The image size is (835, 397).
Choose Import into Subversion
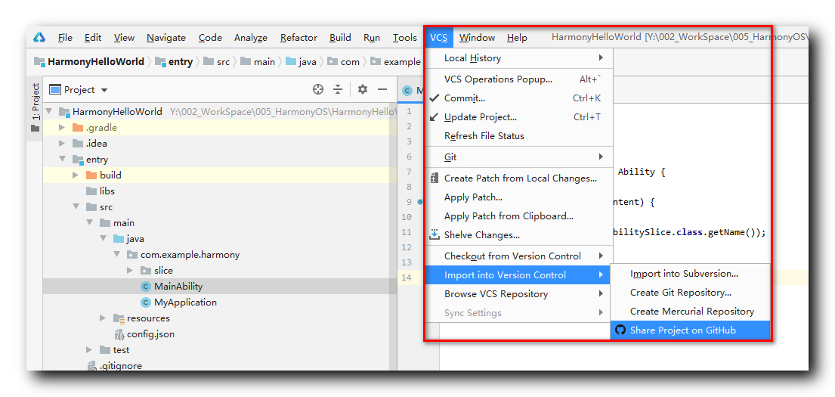click(x=690, y=274)
